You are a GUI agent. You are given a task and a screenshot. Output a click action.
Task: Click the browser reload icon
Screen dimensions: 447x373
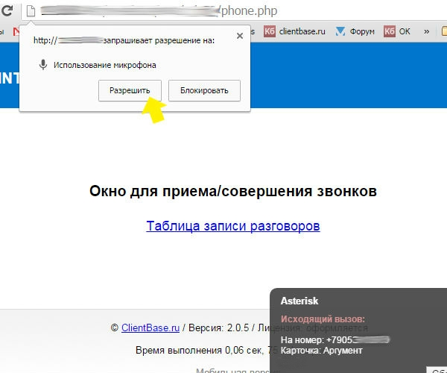[x=7, y=11]
